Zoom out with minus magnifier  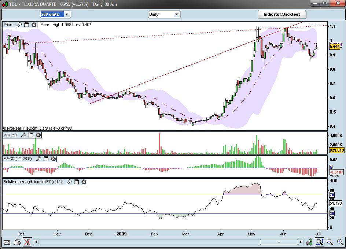(330, 242)
